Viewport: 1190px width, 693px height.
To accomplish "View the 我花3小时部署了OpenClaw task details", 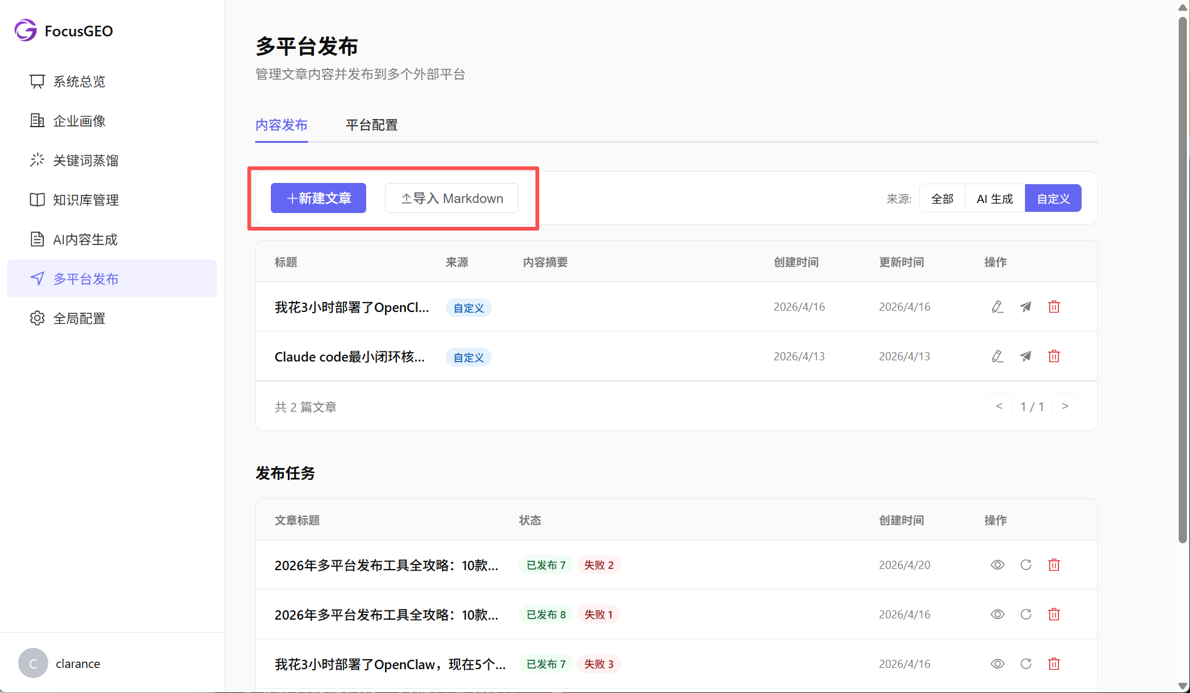I will click(x=998, y=664).
